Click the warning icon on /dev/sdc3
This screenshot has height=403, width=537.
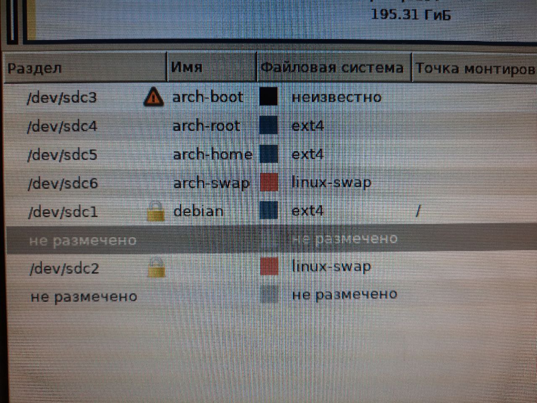pos(154,97)
